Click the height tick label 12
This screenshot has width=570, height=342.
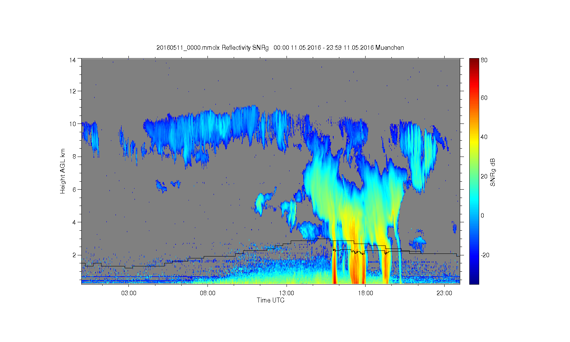(x=72, y=91)
